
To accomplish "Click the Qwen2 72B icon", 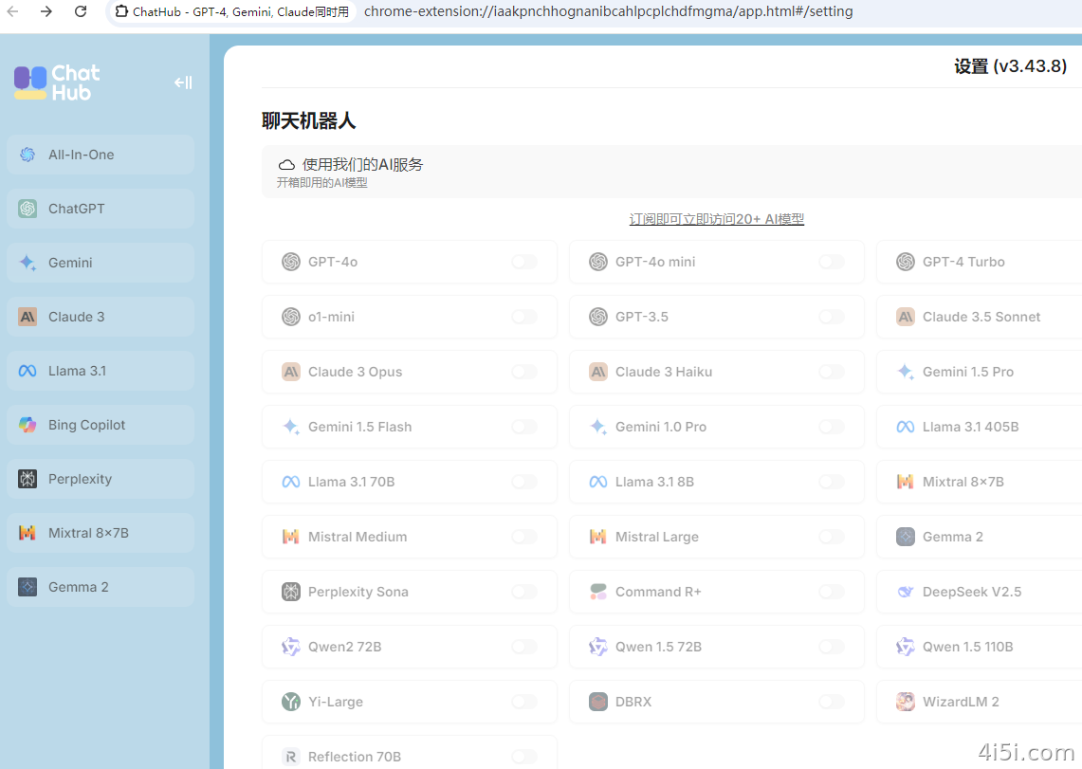I will tap(291, 647).
